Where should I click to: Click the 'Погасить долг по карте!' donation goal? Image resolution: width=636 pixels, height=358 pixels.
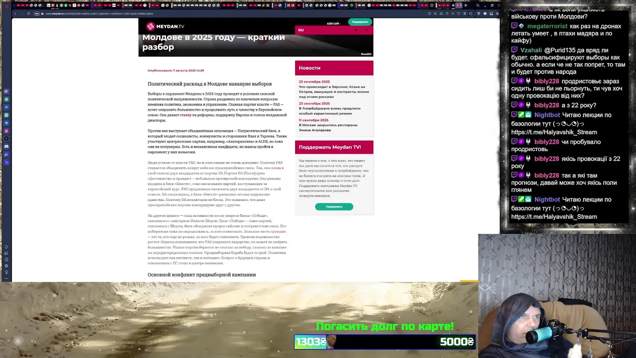tap(385, 326)
